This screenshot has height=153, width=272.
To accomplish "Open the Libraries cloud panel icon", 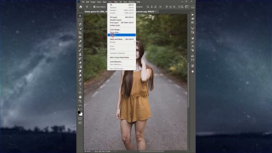I will click(x=193, y=56).
